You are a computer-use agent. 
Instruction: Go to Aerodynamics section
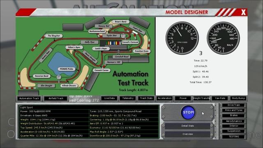pyautogui.click(x=234, y=121)
